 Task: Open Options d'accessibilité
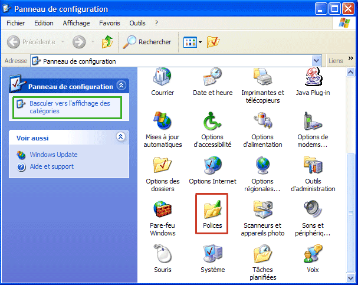point(212,129)
